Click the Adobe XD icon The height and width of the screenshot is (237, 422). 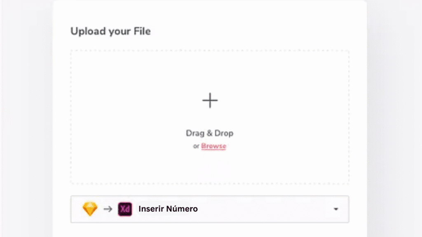(125, 209)
